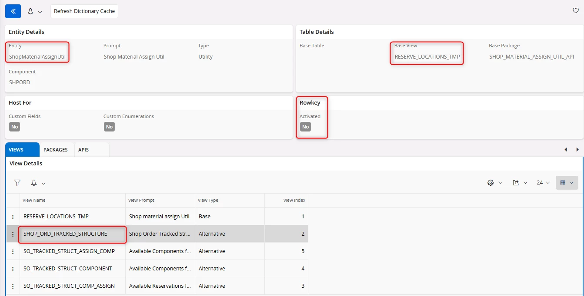Image resolution: width=584 pixels, height=296 pixels.
Task: Click the bell icon in top toolbar
Action: [30, 11]
